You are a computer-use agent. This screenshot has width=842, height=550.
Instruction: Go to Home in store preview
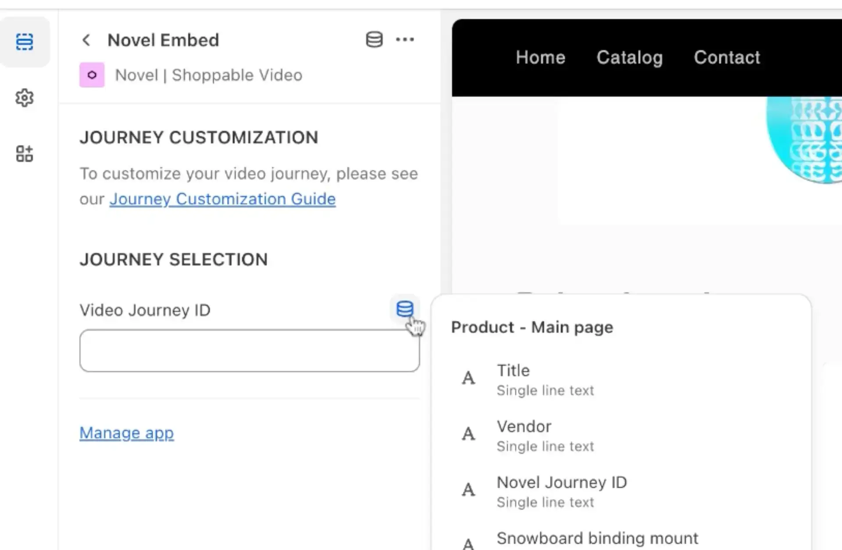tap(540, 57)
